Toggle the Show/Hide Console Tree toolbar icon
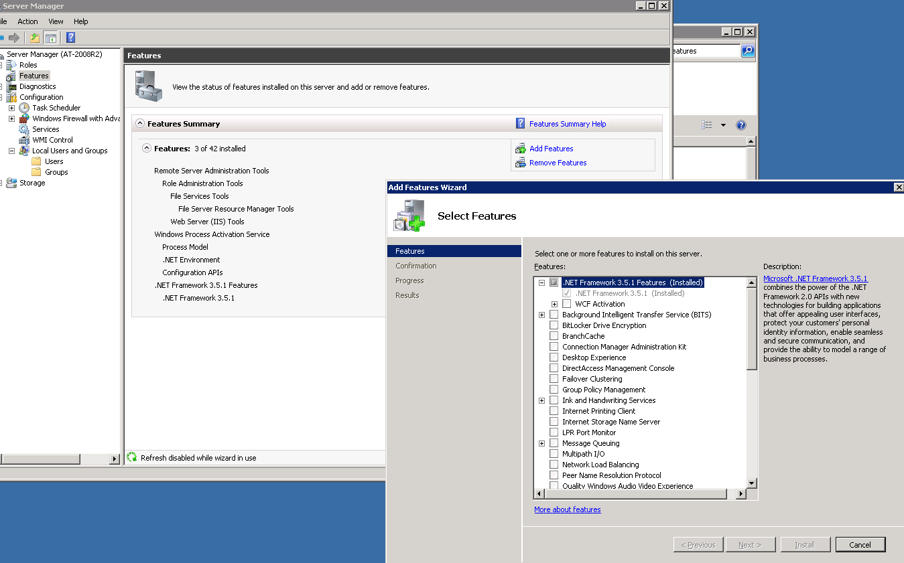 point(50,37)
